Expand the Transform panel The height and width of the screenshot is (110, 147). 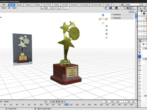[122, 15]
